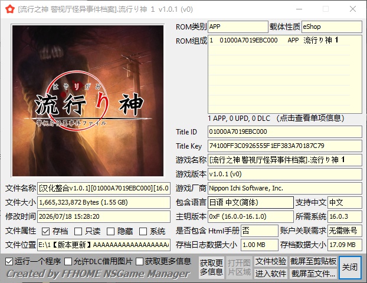Close the window with the X button
Screen dimensions: 367x283
pyautogui.click(x=352, y=9)
